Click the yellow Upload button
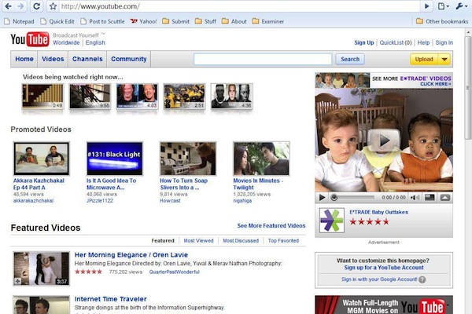Image resolution: width=472 pixels, height=314 pixels. pyautogui.click(x=424, y=59)
